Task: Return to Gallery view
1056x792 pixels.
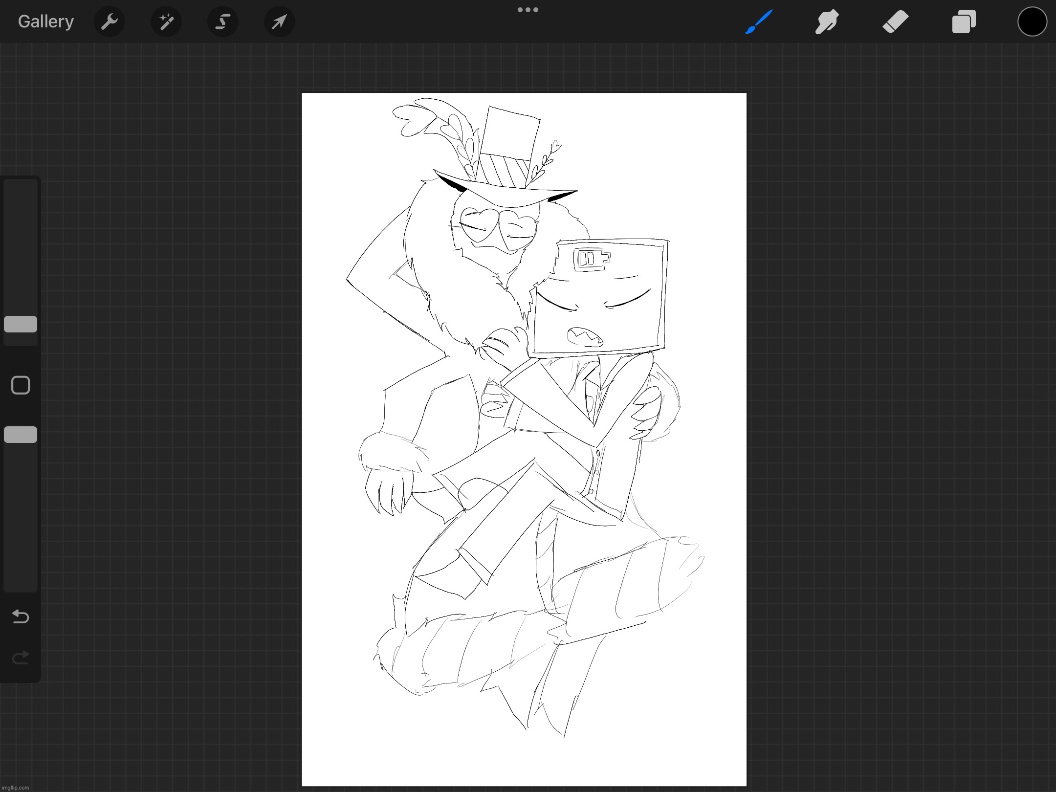Action: [x=45, y=22]
